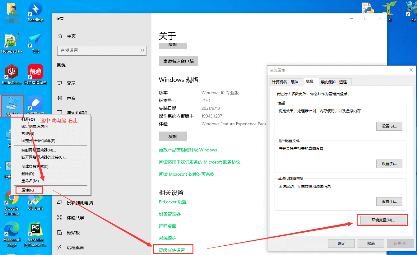Open 系统保护 link under 相关设置
The width and height of the screenshot is (417, 255).
coord(168,238)
